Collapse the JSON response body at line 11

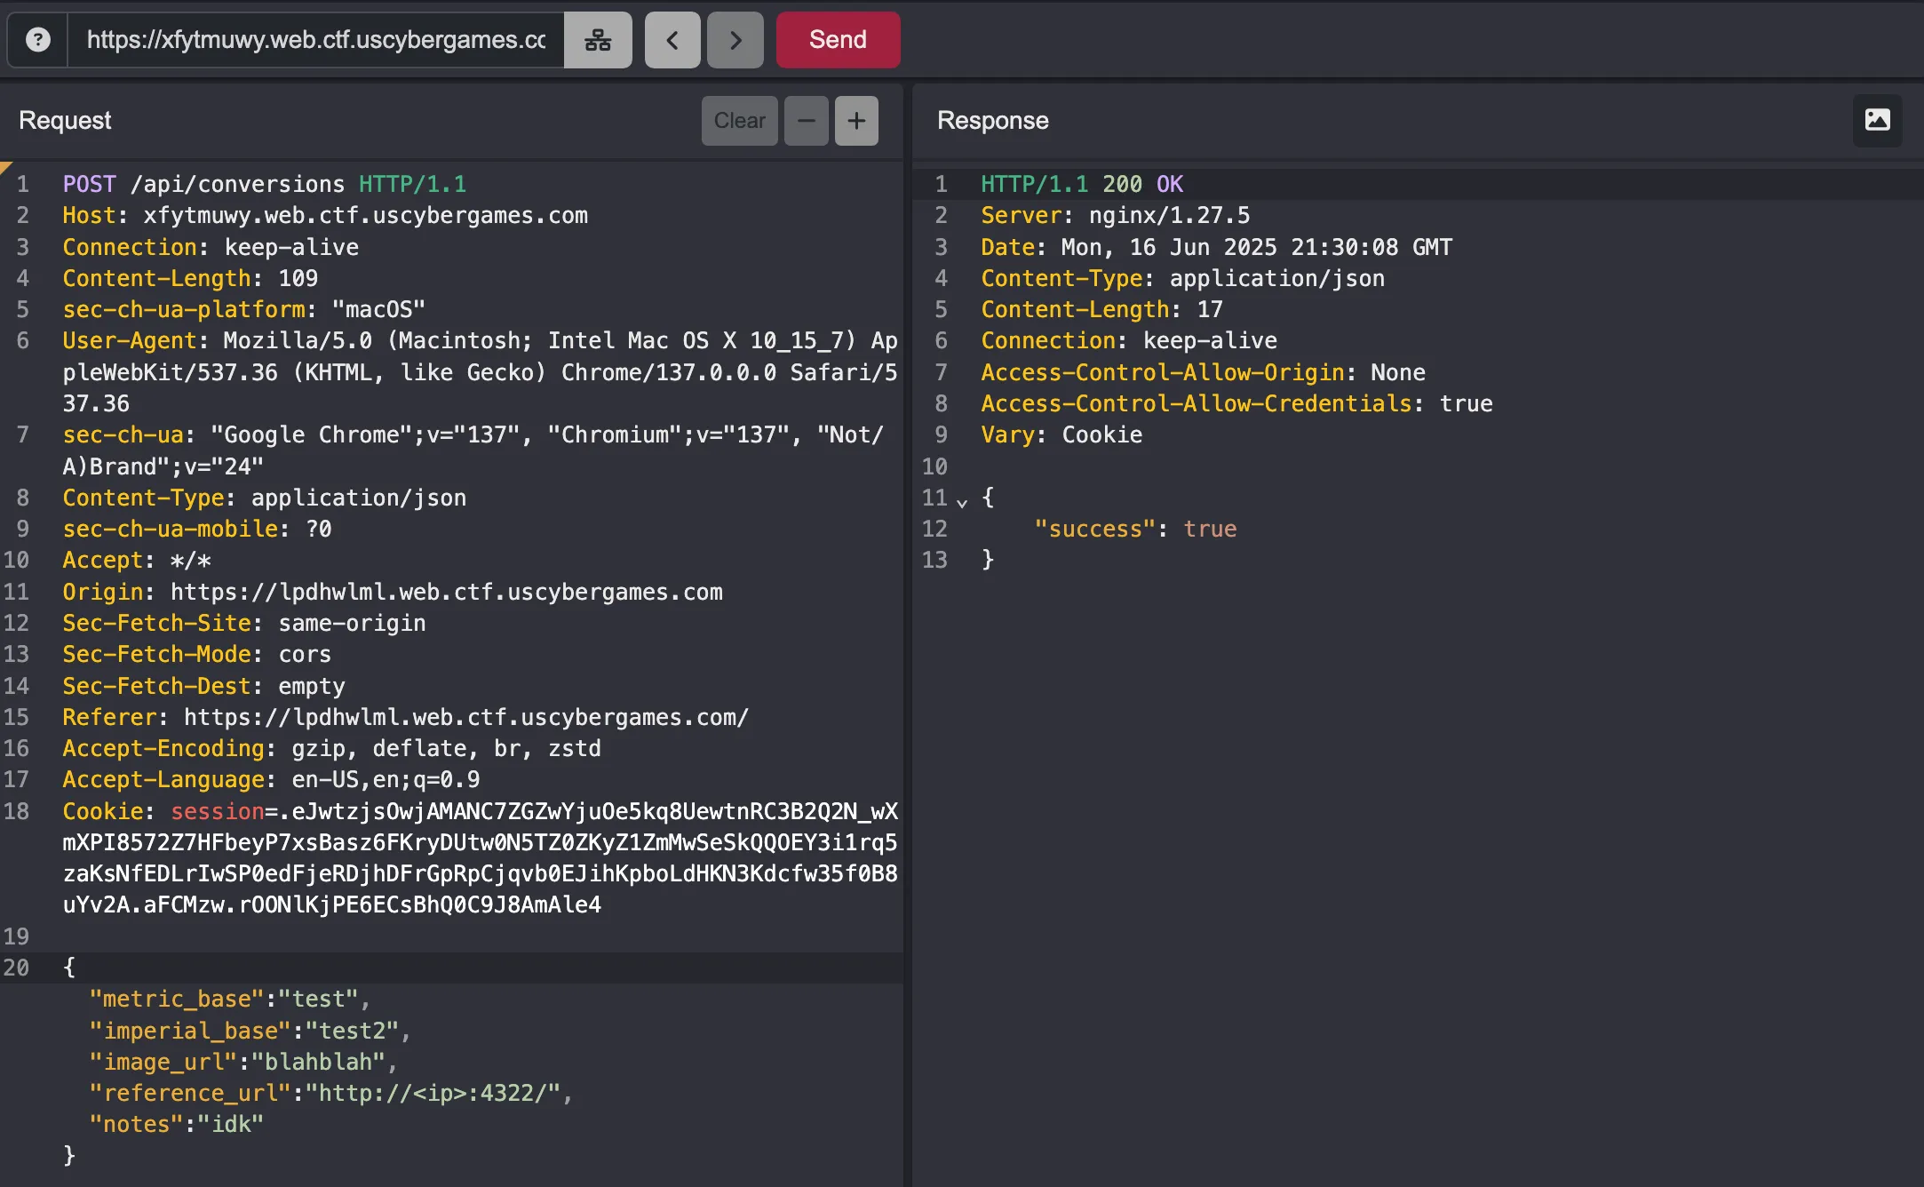[962, 502]
